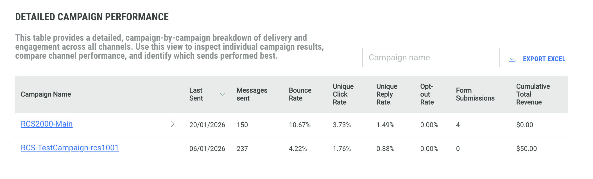
Task: Click the Unique Reply Rate column header
Action: (387, 94)
